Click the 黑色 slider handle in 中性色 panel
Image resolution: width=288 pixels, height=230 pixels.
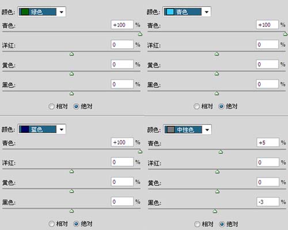(x=215, y=212)
